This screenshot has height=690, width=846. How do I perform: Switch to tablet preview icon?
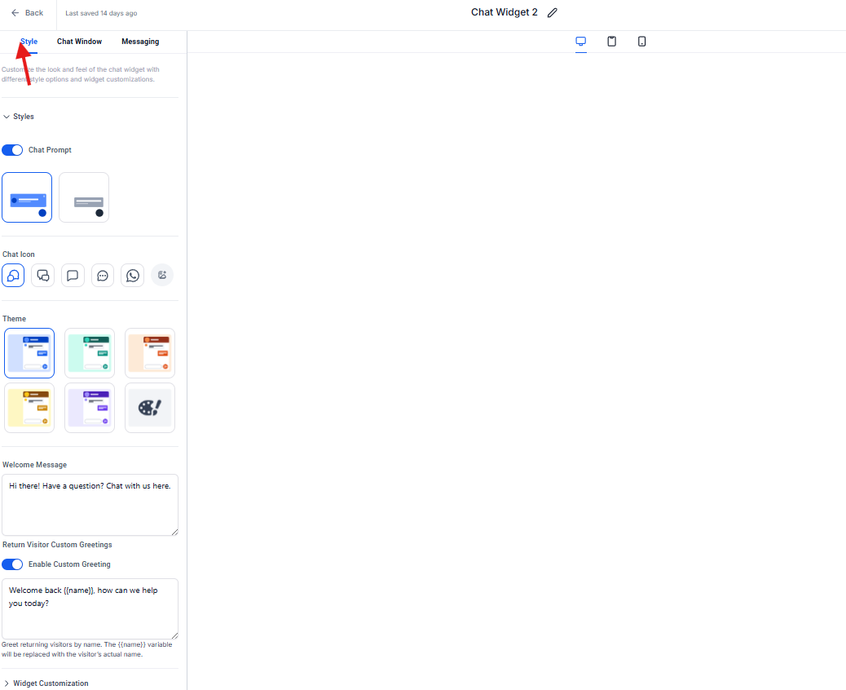[x=611, y=42]
